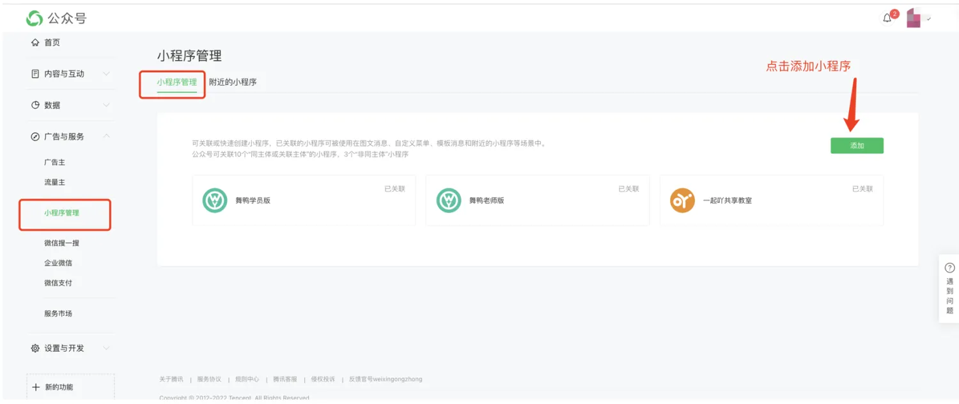Open 新的功能 at sidebar bottom
Image resolution: width=959 pixels, height=404 pixels.
59,387
